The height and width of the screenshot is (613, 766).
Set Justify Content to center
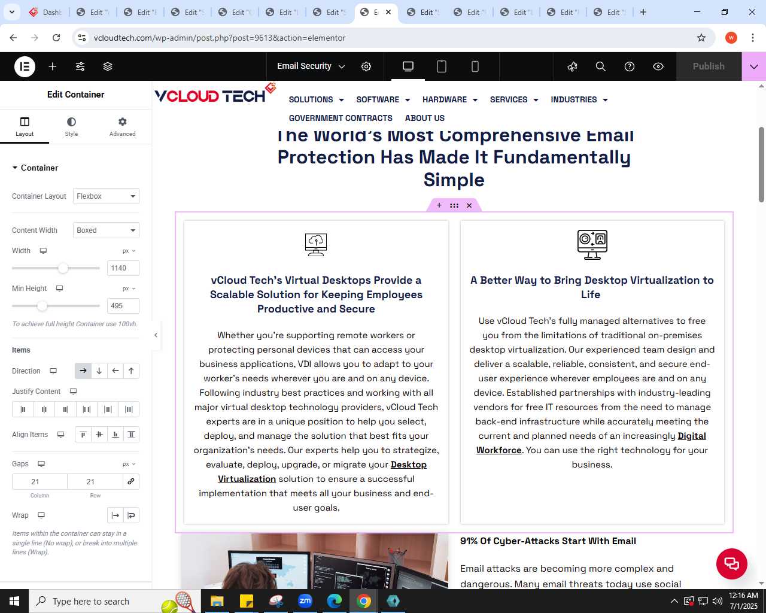[x=44, y=409]
